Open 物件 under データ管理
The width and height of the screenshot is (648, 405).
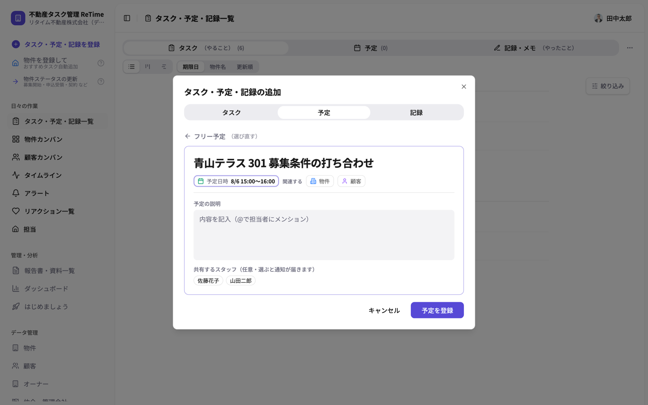click(58, 348)
